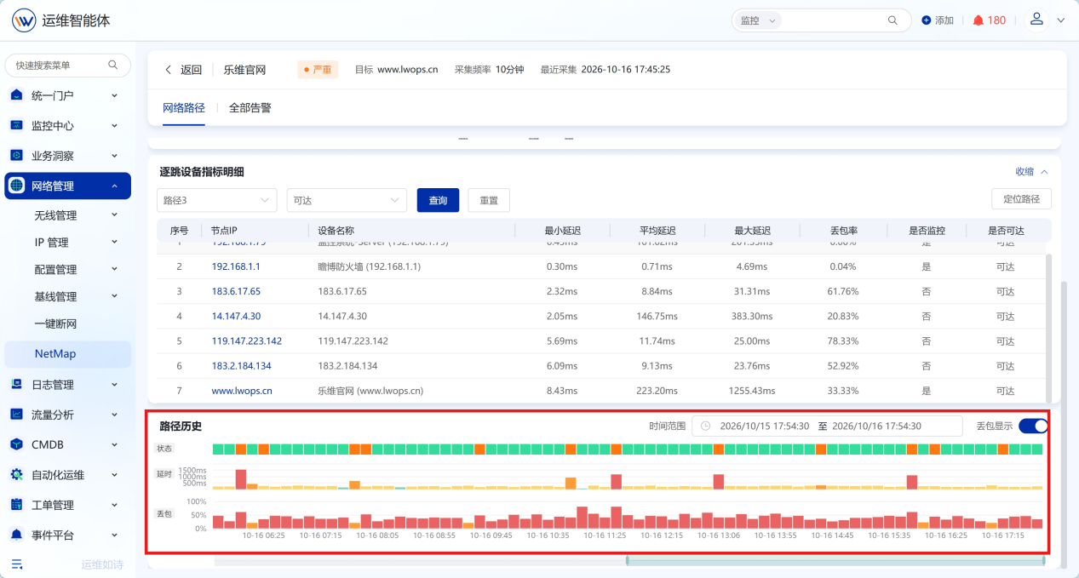The width and height of the screenshot is (1079, 578).
Task: Click the 定位路径 button
Action: click(1021, 199)
